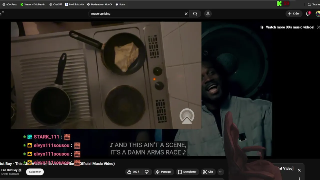
Task: Click the magnifying glass search button
Action: click(x=195, y=14)
